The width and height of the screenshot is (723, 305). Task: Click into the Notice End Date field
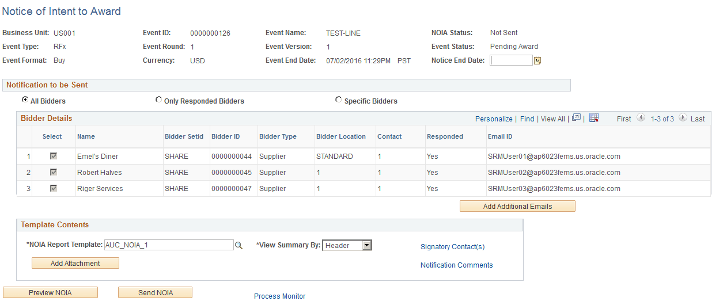(x=511, y=60)
